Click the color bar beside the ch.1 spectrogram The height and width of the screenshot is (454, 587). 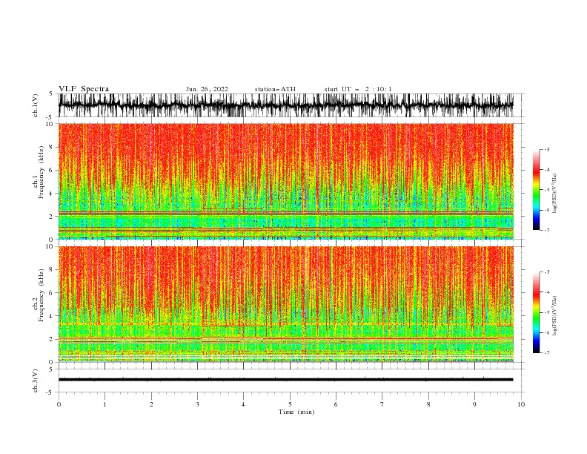pyautogui.click(x=536, y=190)
